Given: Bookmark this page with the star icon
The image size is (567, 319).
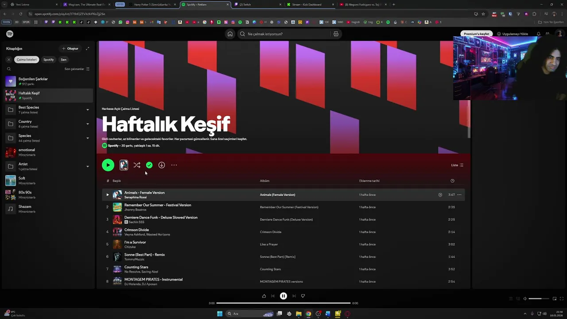Looking at the screenshot, I should pyautogui.click(x=483, y=14).
